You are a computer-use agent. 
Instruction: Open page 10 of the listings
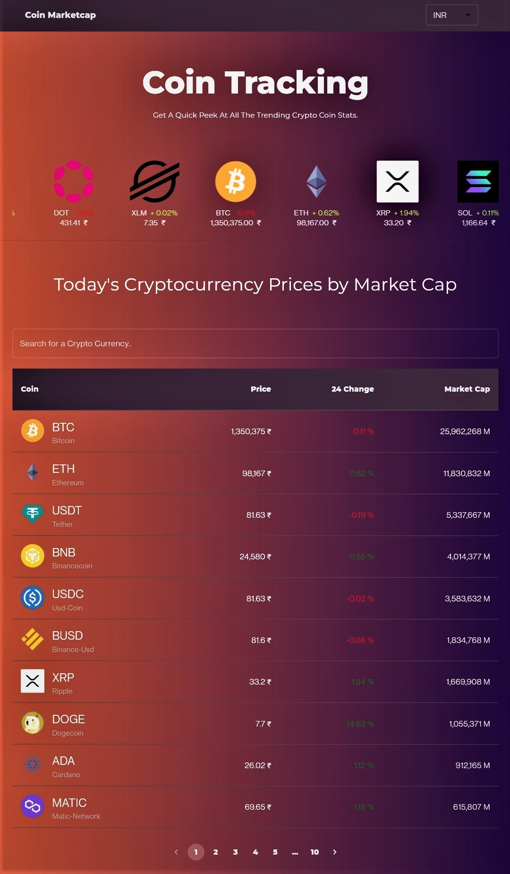pos(314,852)
